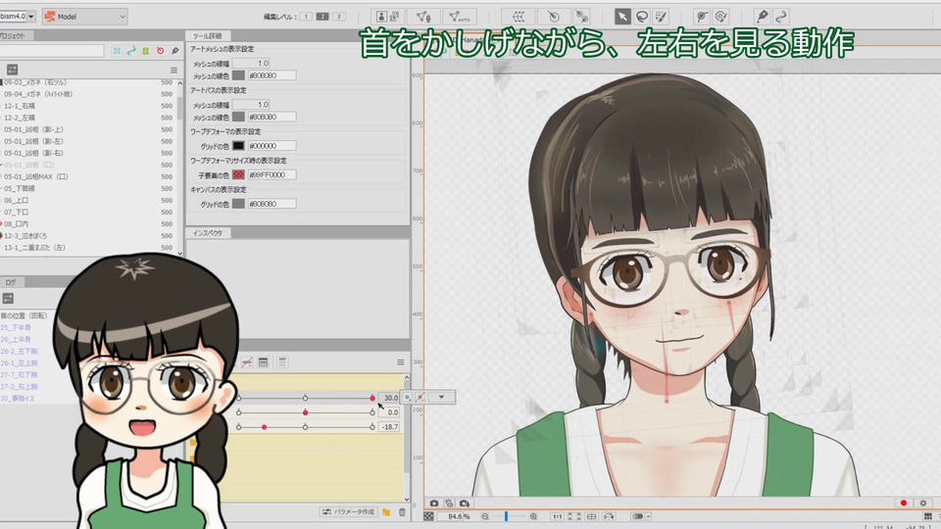Zoom in with the plus magnifier
Screen dimensions: 941x529
[533, 516]
